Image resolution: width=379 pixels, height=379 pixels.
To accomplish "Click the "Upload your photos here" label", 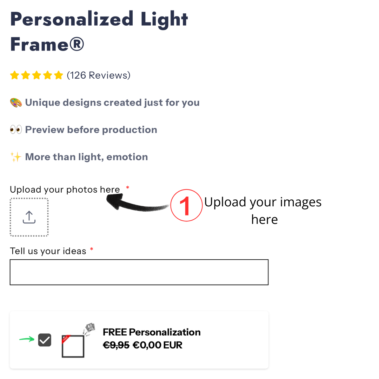I will click(65, 190).
